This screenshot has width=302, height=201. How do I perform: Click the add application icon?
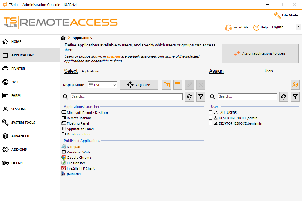(x=178, y=85)
